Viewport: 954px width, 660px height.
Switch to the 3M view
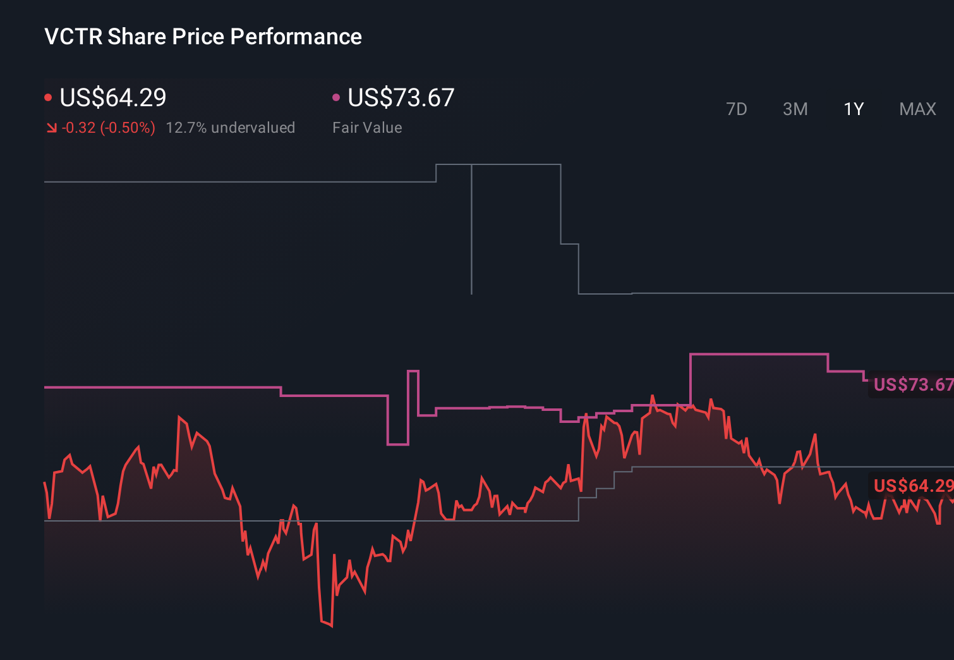click(x=795, y=109)
